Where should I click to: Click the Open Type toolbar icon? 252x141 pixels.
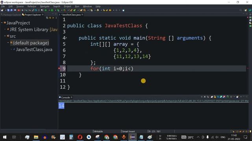[81, 10]
